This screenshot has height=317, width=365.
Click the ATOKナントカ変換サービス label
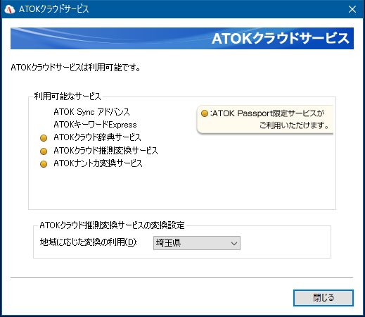[x=98, y=163]
